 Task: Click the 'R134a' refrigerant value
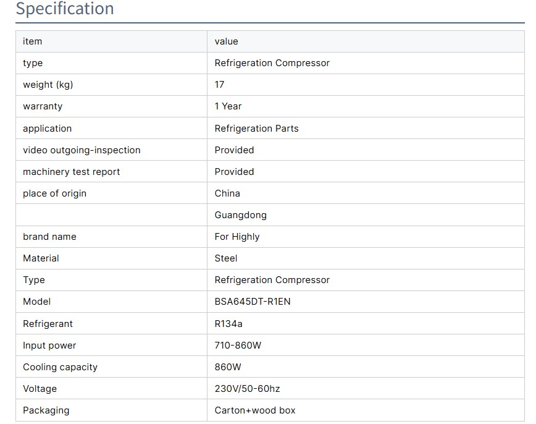click(228, 324)
